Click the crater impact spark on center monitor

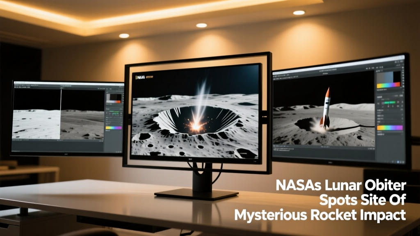pos(196,126)
